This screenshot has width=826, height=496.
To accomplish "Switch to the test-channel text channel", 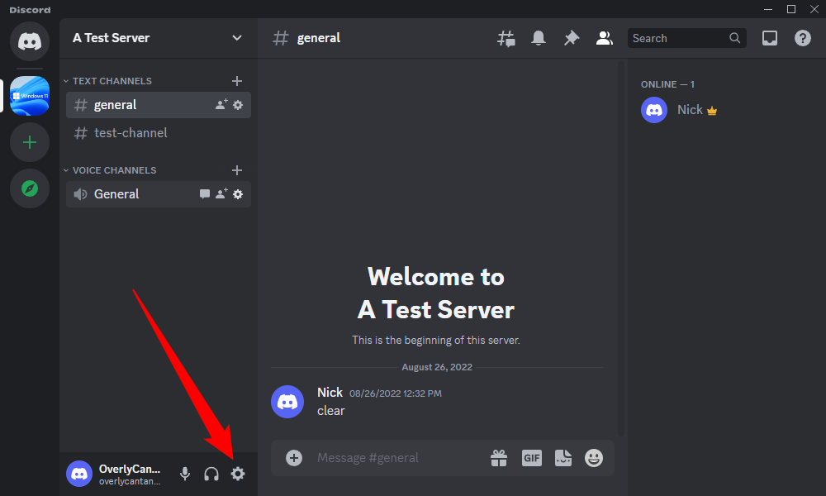I will tap(131, 133).
